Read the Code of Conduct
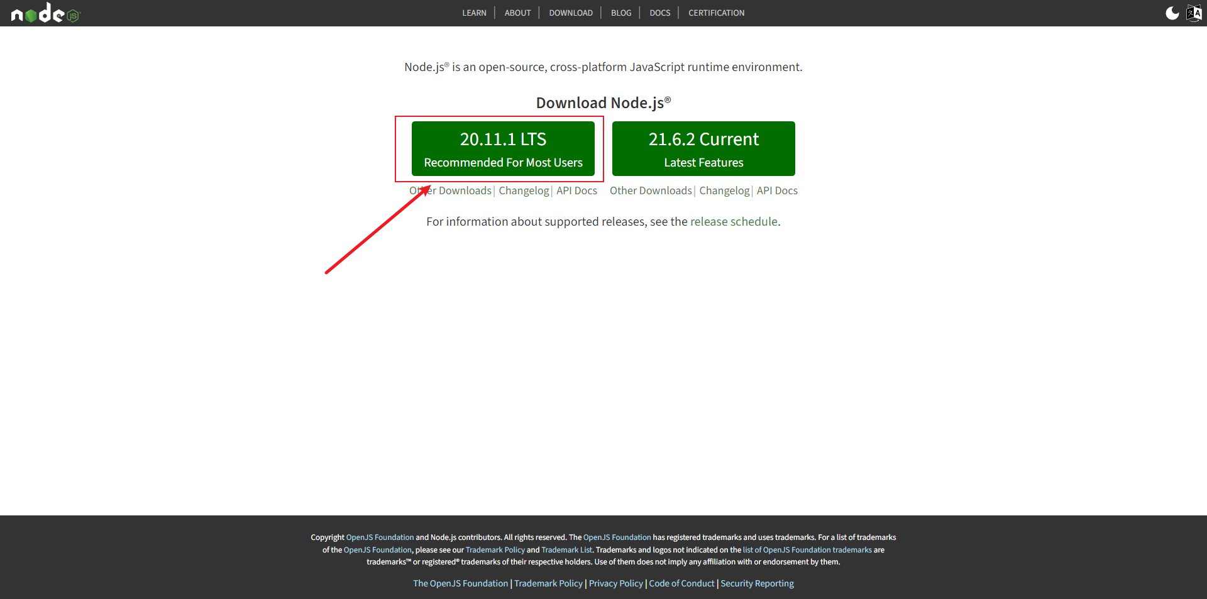 click(681, 583)
